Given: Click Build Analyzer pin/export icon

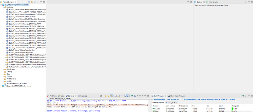Looking at the screenshot, I should click(243, 96).
